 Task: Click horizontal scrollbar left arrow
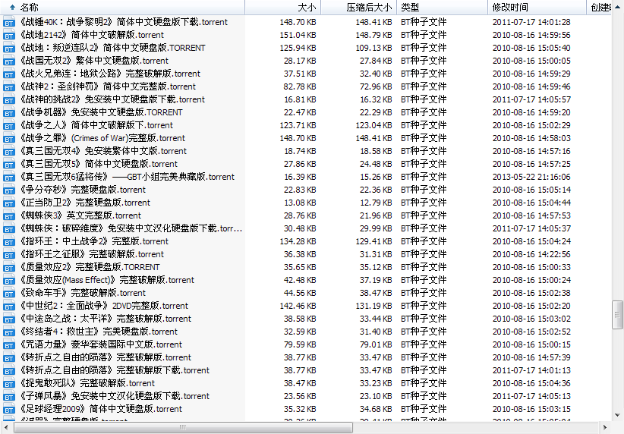pos(6,428)
